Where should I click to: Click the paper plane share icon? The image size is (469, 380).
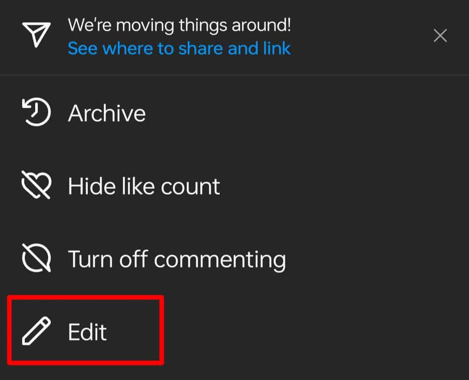coord(36,35)
